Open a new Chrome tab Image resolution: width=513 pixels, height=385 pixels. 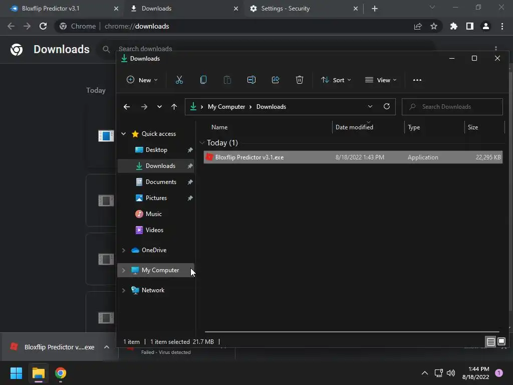[375, 9]
